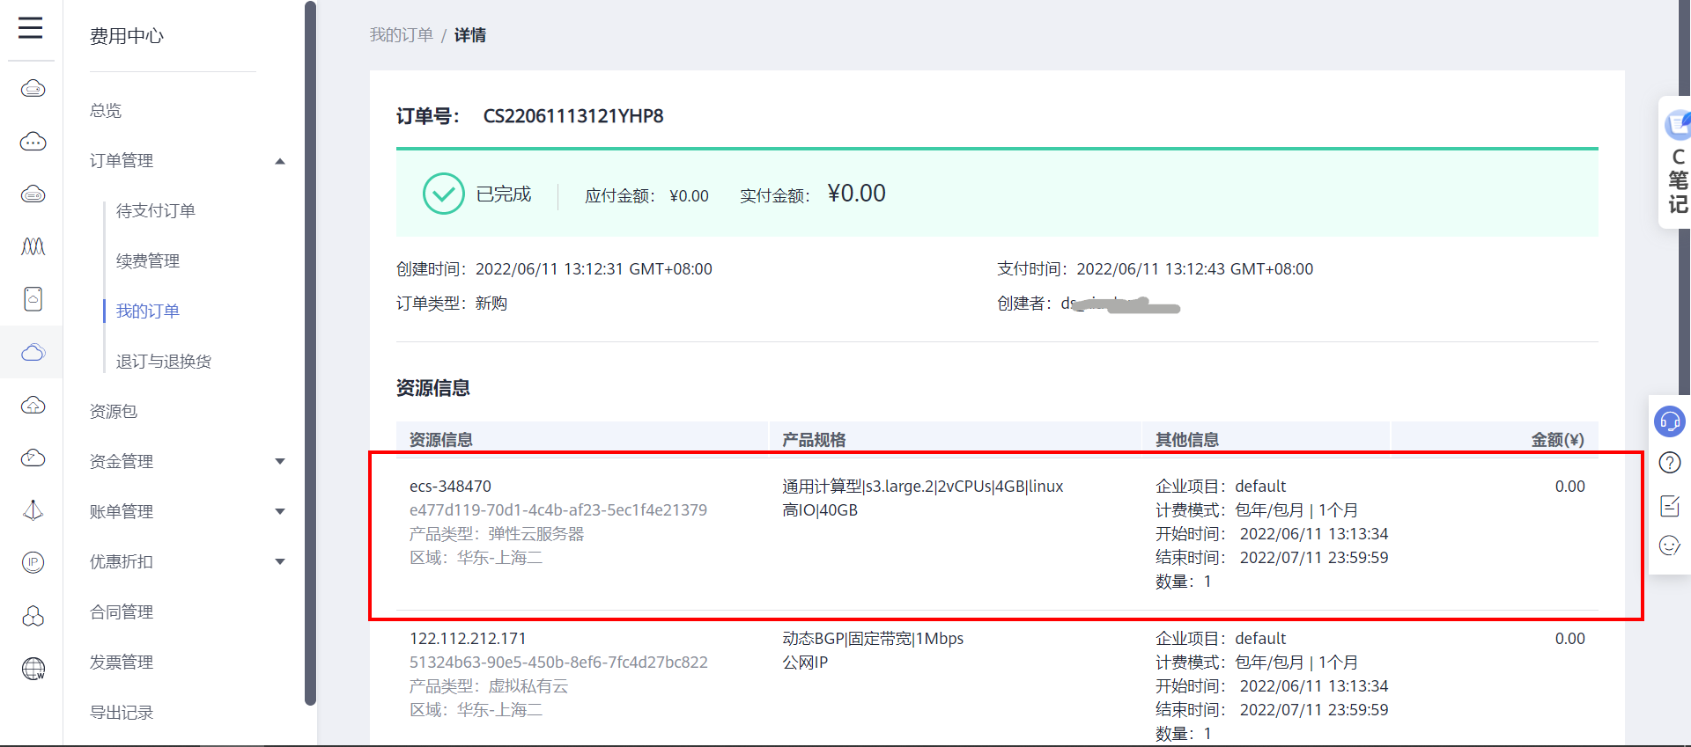This screenshot has width=1691, height=747.
Task: Click the 通用计算型 s3.large.2 specification text
Action: [x=923, y=487]
